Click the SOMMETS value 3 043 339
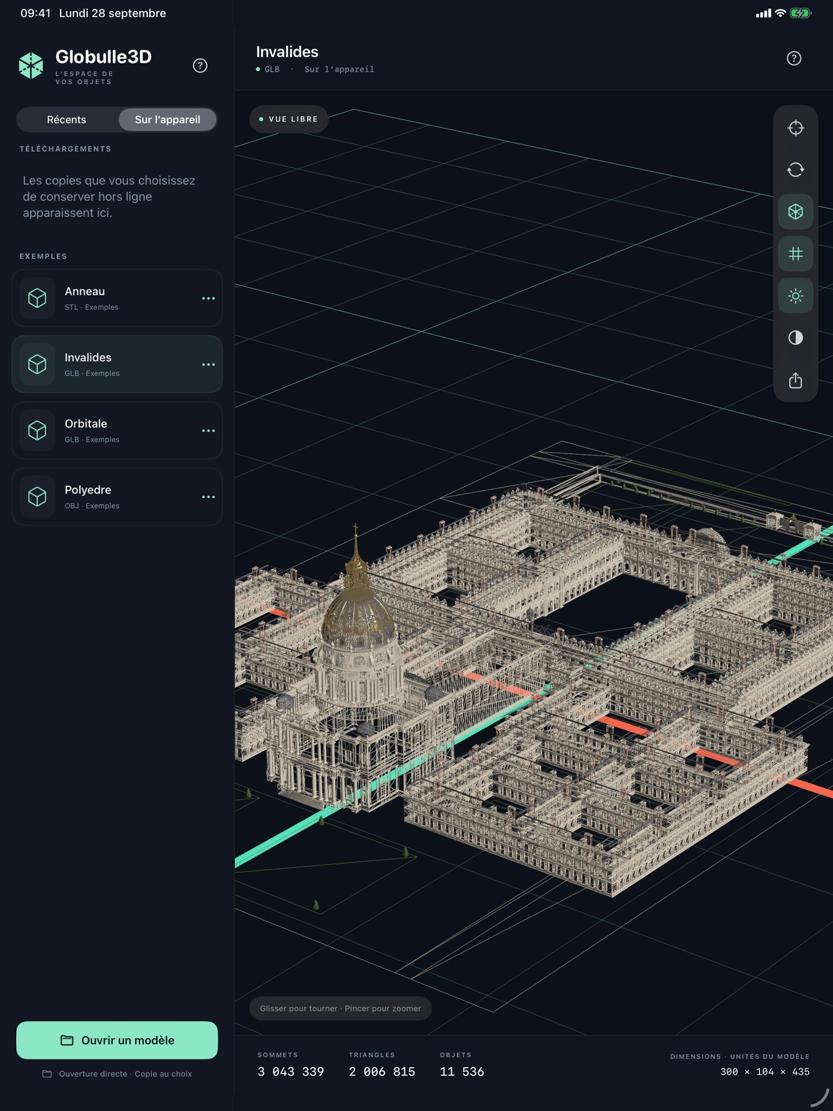The image size is (833, 1111). tap(291, 1072)
